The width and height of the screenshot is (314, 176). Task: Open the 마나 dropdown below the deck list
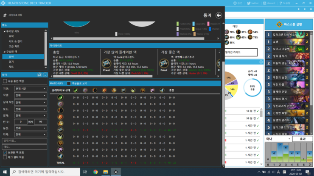pyautogui.click(x=278, y=139)
